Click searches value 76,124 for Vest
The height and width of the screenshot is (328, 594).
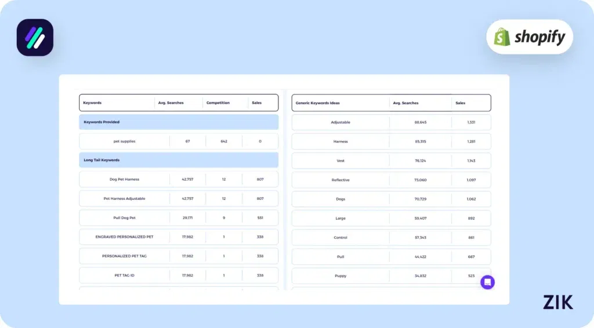pos(420,161)
